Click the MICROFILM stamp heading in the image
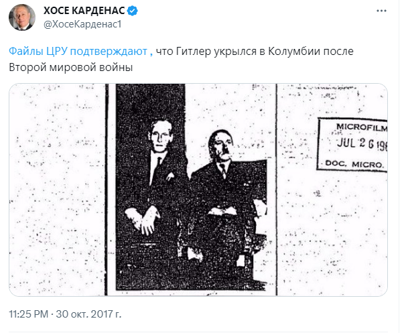The image size is (402, 333). tap(362, 127)
